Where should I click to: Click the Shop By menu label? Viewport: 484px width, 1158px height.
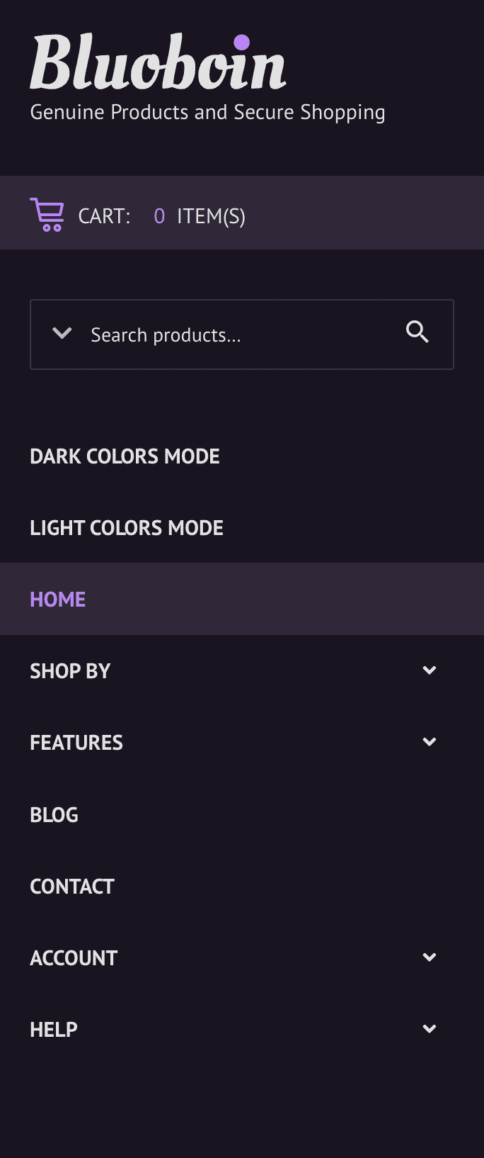tap(70, 671)
